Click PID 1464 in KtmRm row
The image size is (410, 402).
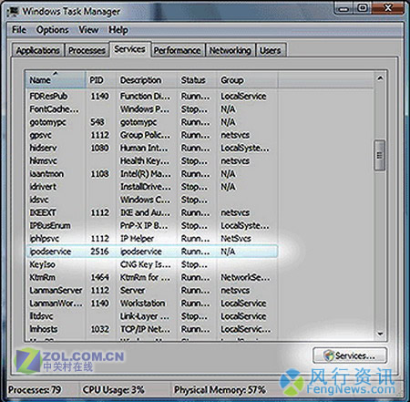click(x=99, y=277)
